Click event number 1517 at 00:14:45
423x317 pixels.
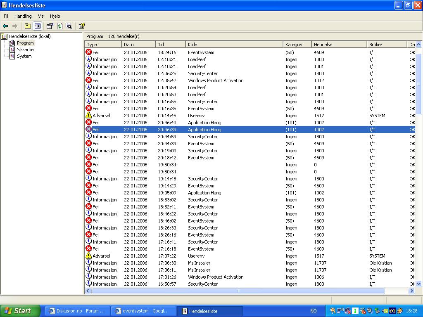click(319, 116)
